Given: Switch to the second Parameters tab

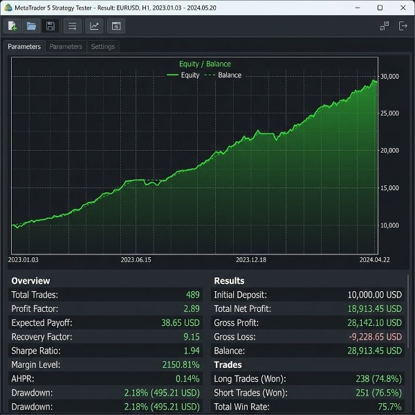Looking at the screenshot, I should point(66,46).
